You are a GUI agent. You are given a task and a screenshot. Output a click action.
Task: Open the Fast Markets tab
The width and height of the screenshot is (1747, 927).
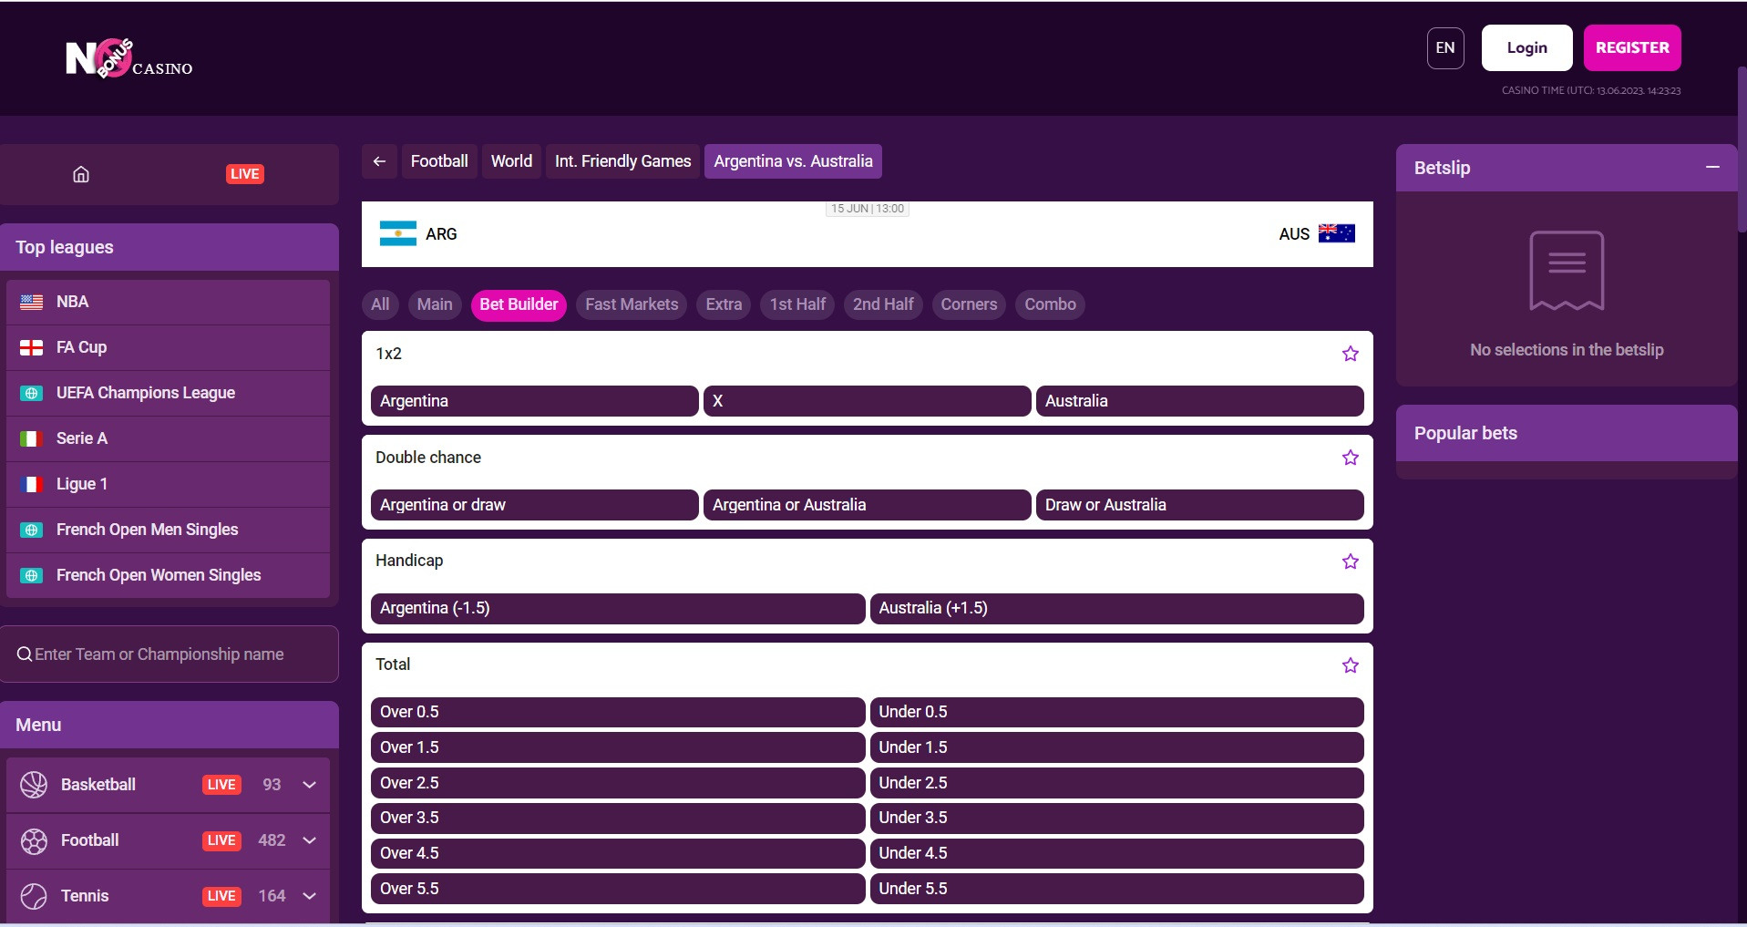point(631,304)
